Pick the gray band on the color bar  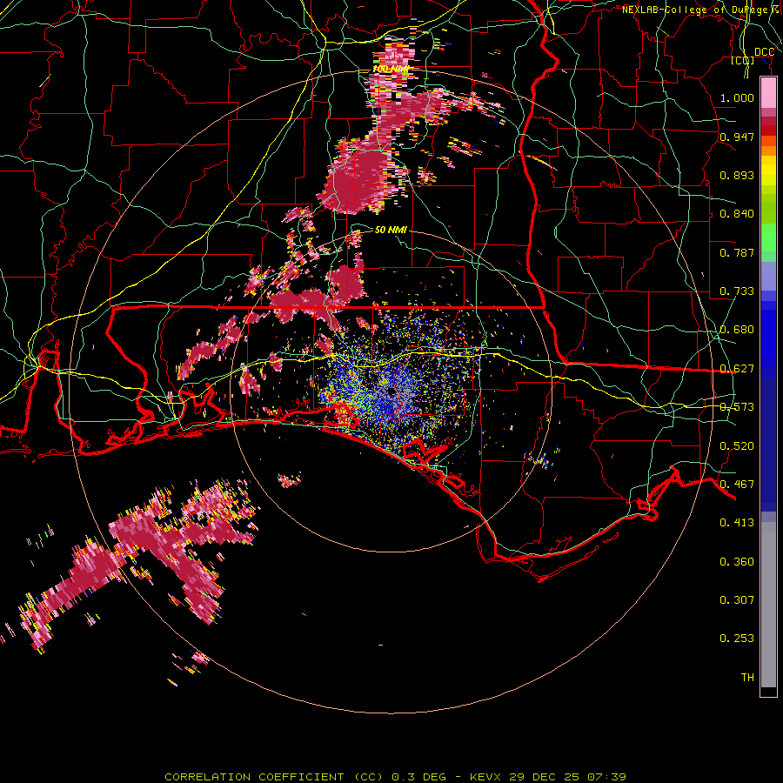coord(768,605)
